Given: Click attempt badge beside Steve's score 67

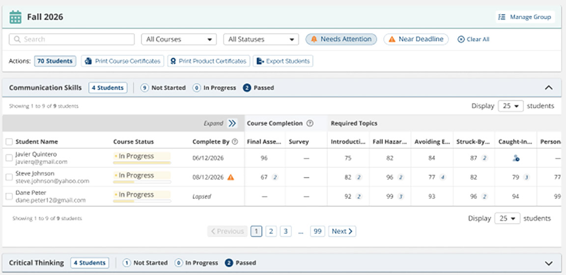Looking at the screenshot, I should coord(275,177).
